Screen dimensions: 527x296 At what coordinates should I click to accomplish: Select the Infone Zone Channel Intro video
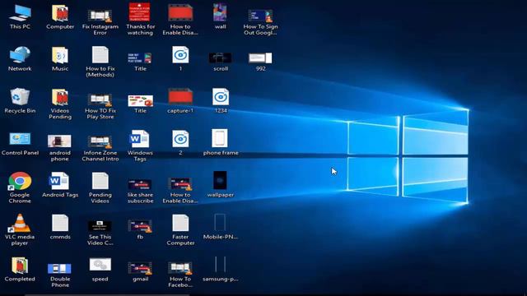click(100, 148)
